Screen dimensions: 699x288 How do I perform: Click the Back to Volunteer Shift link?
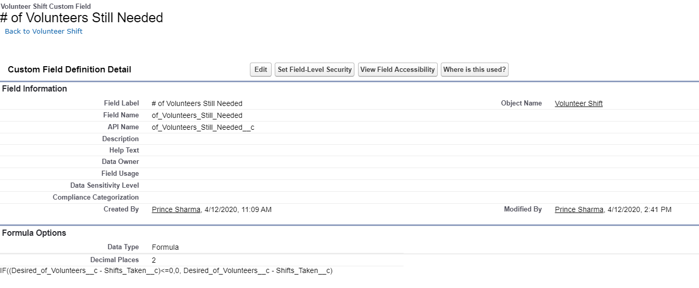(x=43, y=32)
